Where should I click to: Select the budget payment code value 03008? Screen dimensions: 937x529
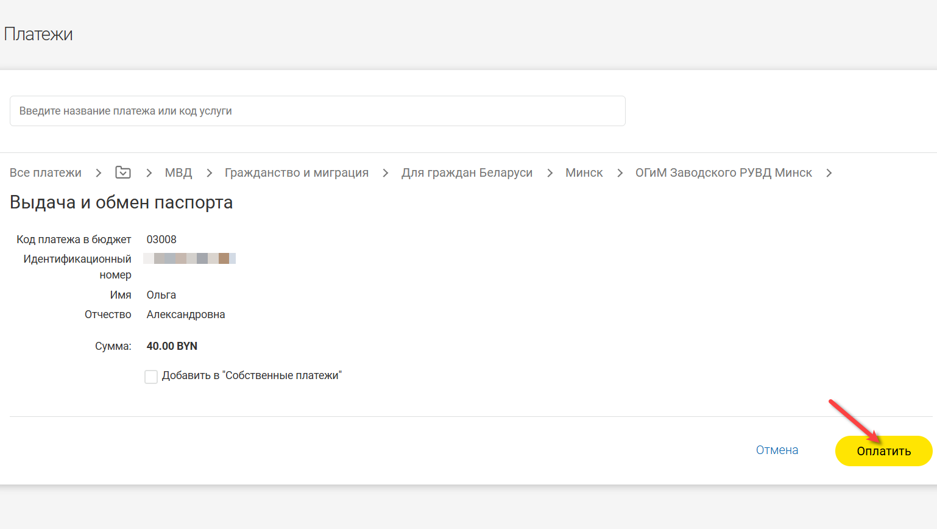(x=161, y=240)
